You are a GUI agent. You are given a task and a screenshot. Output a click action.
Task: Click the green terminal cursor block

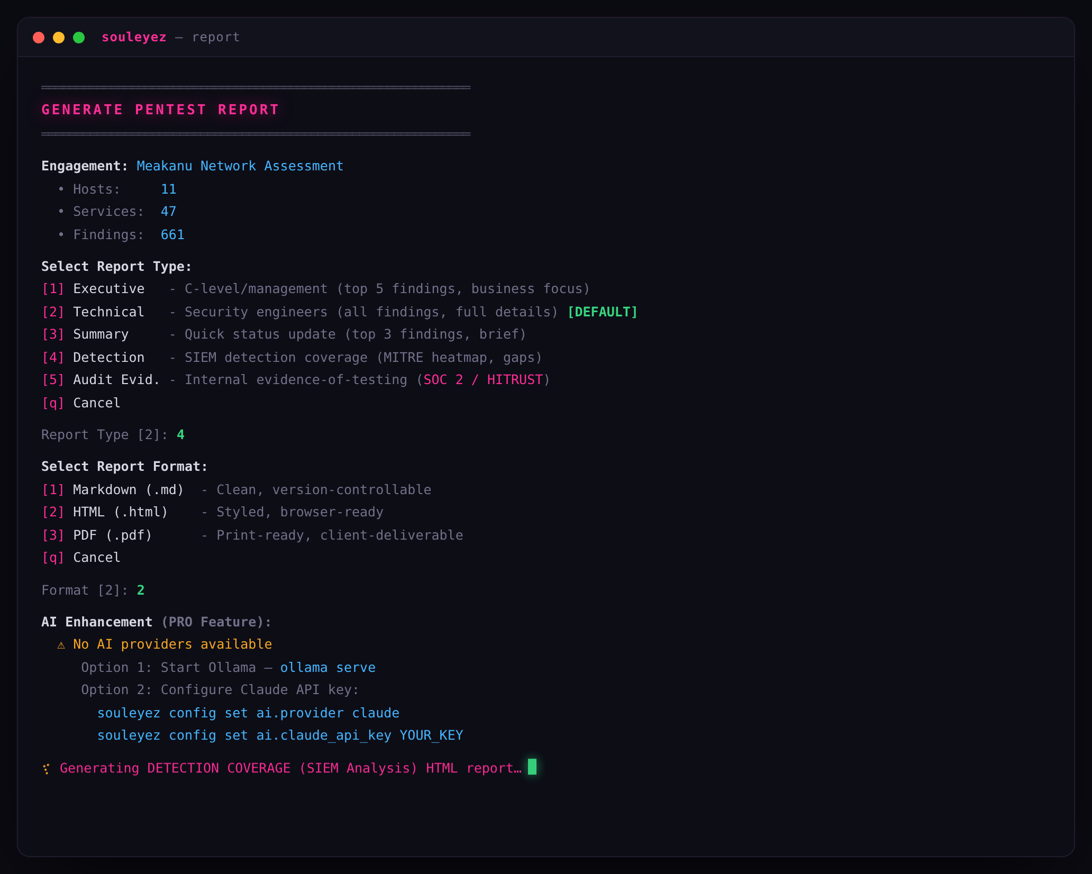pyautogui.click(x=532, y=767)
